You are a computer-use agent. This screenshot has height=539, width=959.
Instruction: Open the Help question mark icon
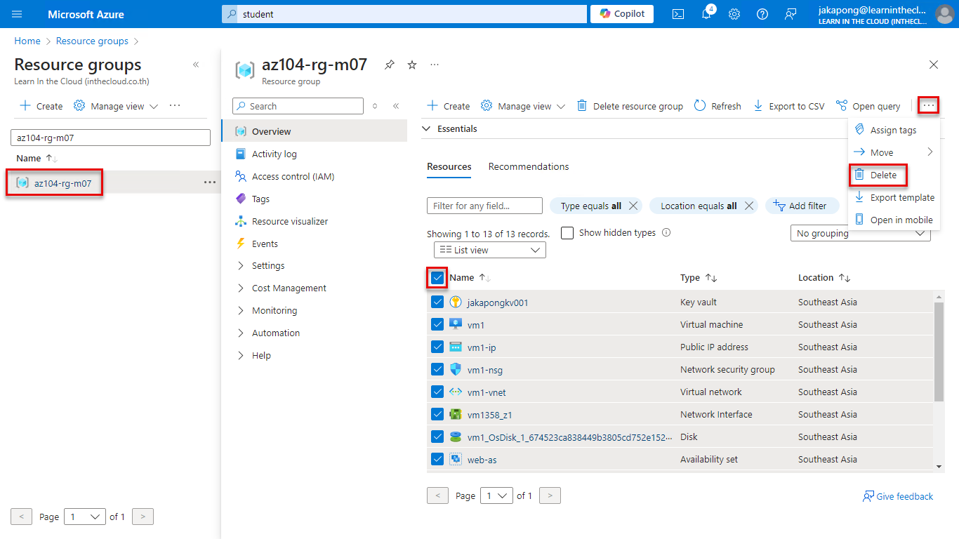pyautogui.click(x=762, y=14)
